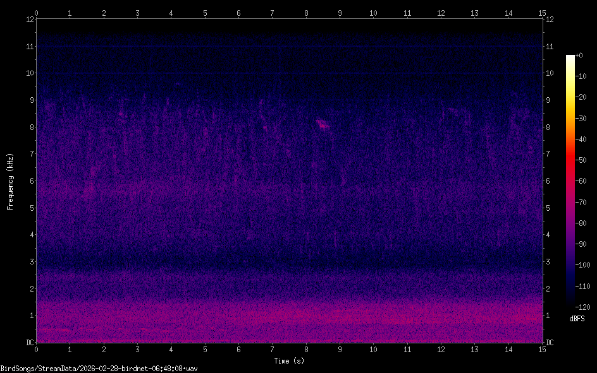The height and width of the screenshot is (373, 597).
Task: Select the 15 second tick on bottom time axis
Action: [542, 348]
